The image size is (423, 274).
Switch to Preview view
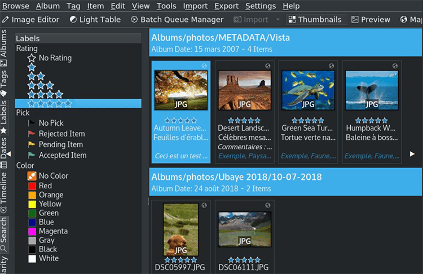(371, 19)
